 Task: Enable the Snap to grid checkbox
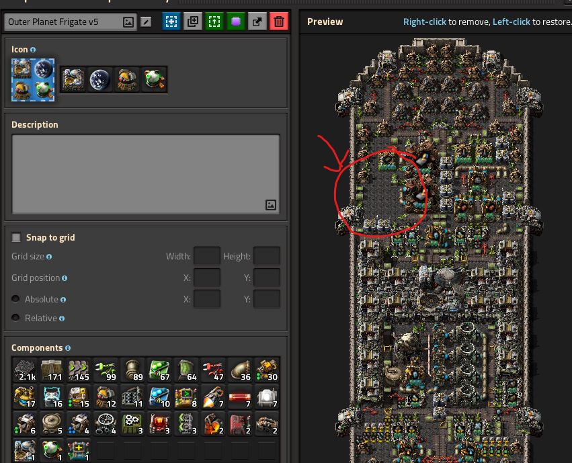(16, 238)
